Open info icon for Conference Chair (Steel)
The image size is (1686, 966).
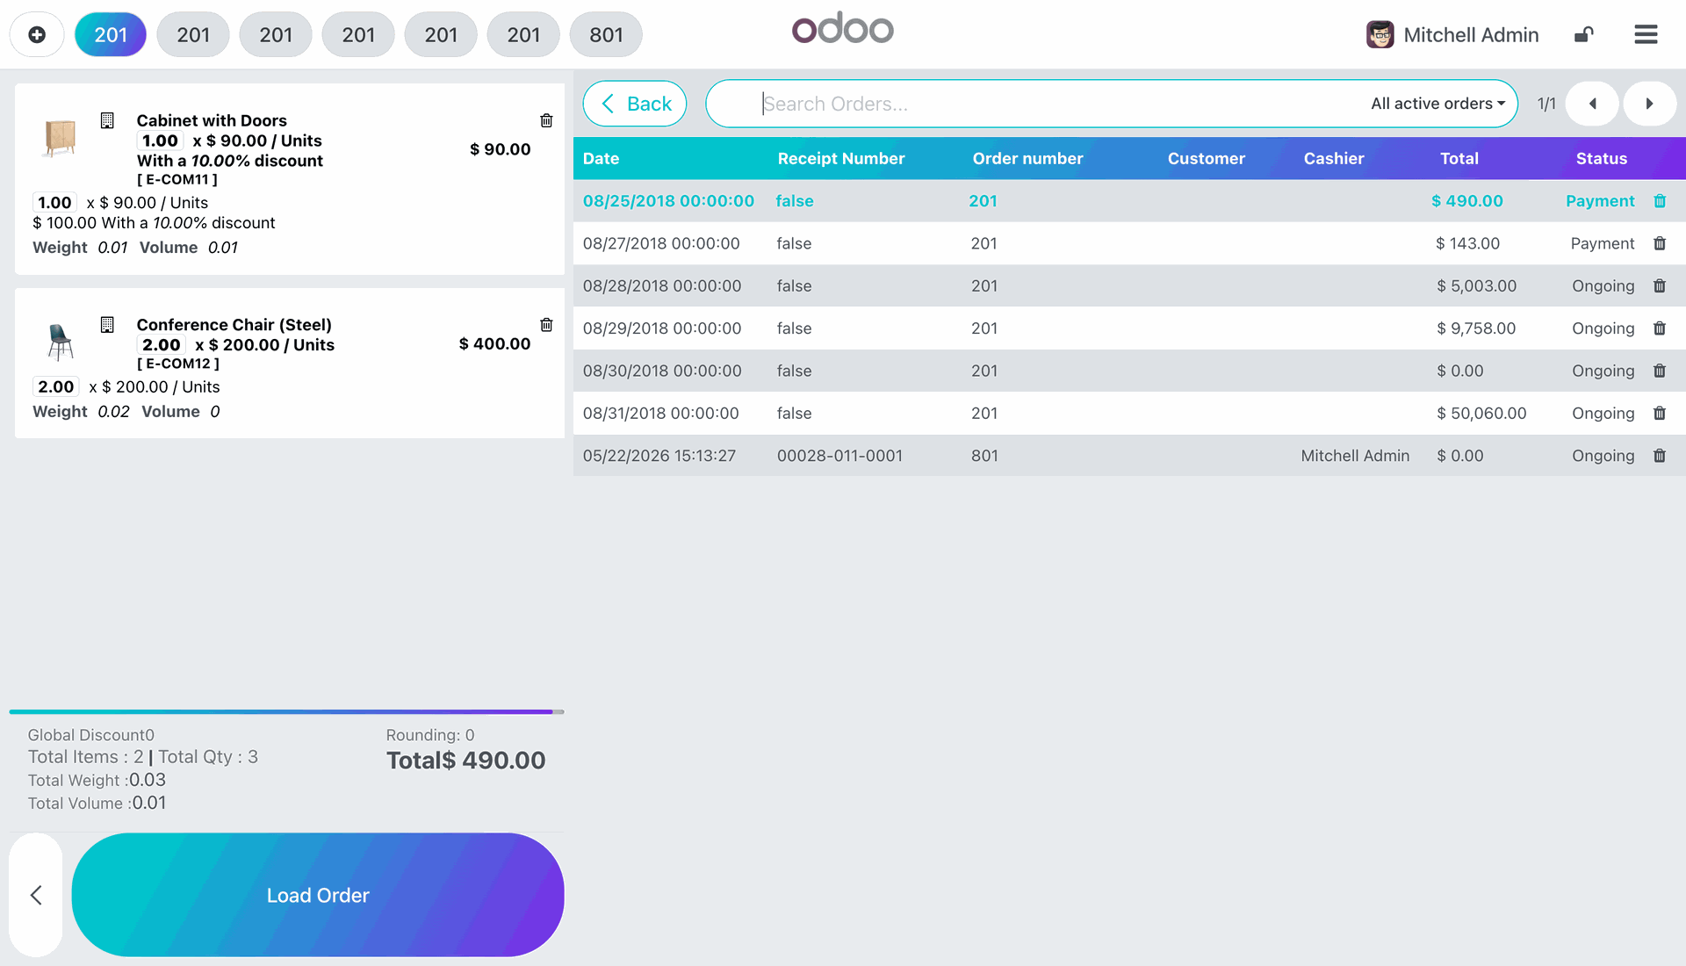click(x=107, y=325)
